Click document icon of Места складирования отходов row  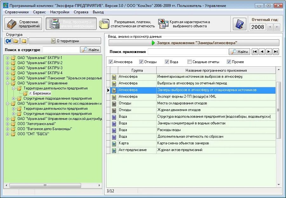click(x=114, y=104)
